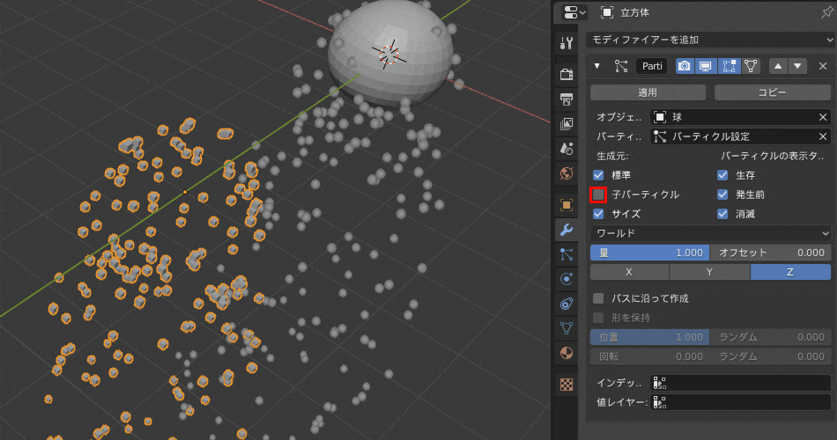Clear the 球 object field

tap(823, 117)
